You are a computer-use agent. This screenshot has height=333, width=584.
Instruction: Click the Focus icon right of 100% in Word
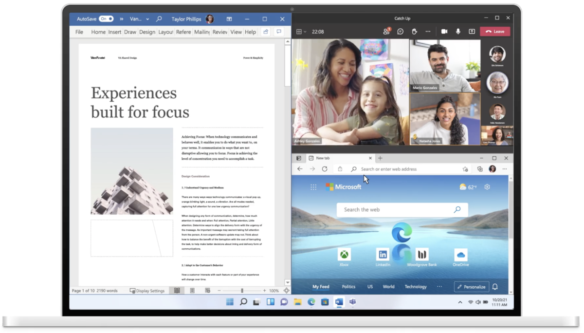[287, 291]
